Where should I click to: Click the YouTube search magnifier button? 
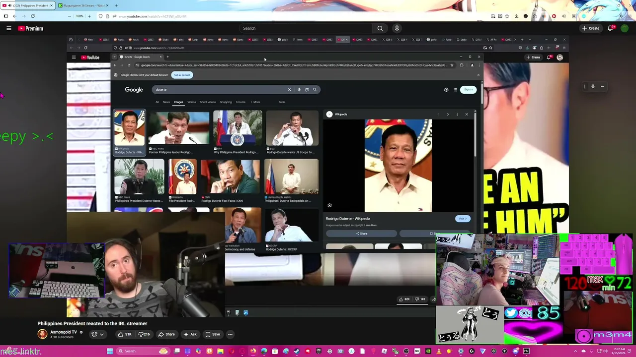pos(380,28)
